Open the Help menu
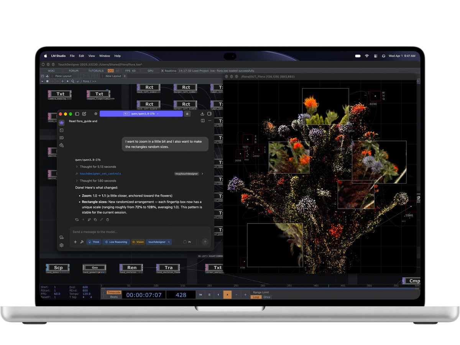460x345 pixels. tap(118, 56)
